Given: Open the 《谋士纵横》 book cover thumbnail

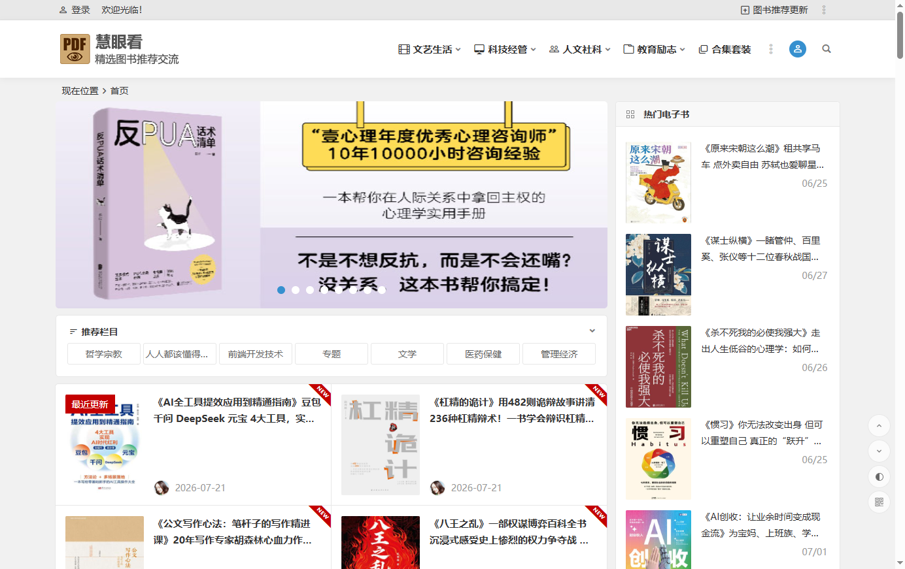Looking at the screenshot, I should click(x=658, y=275).
